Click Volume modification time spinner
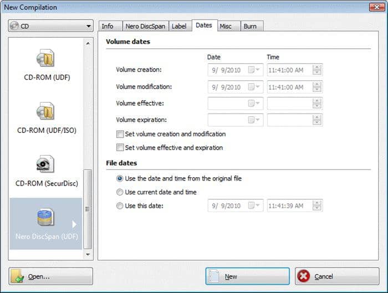Screen dimensions: 388x293 (317, 87)
